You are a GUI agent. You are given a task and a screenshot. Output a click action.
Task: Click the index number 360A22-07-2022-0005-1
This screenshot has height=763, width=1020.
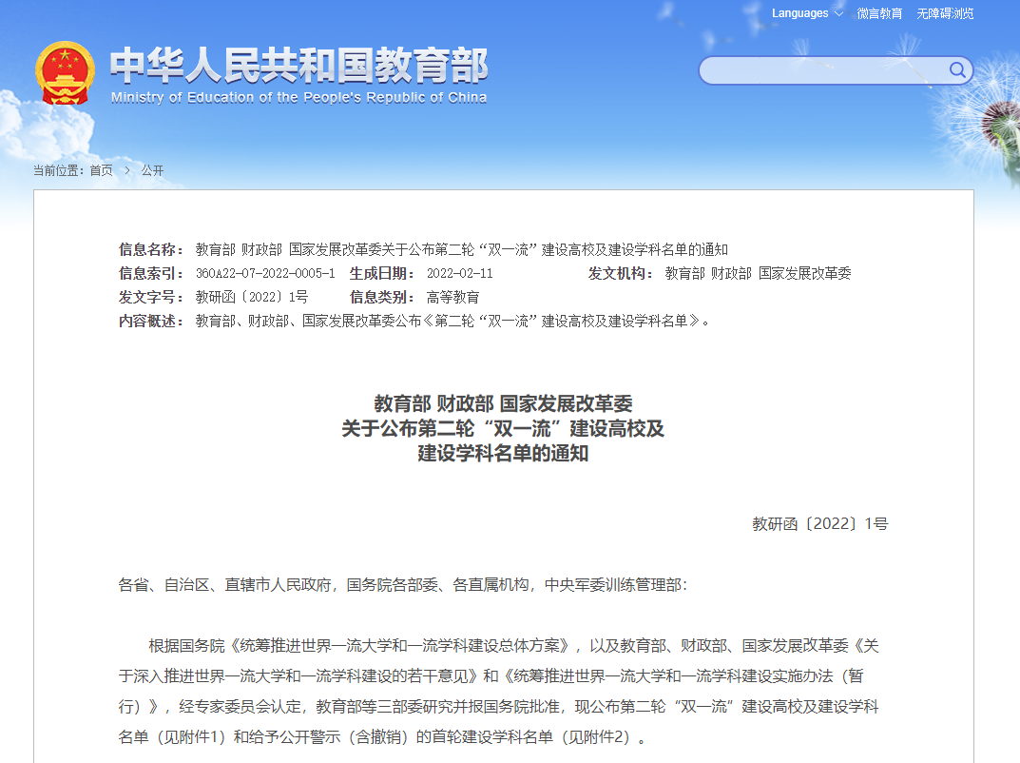(265, 274)
